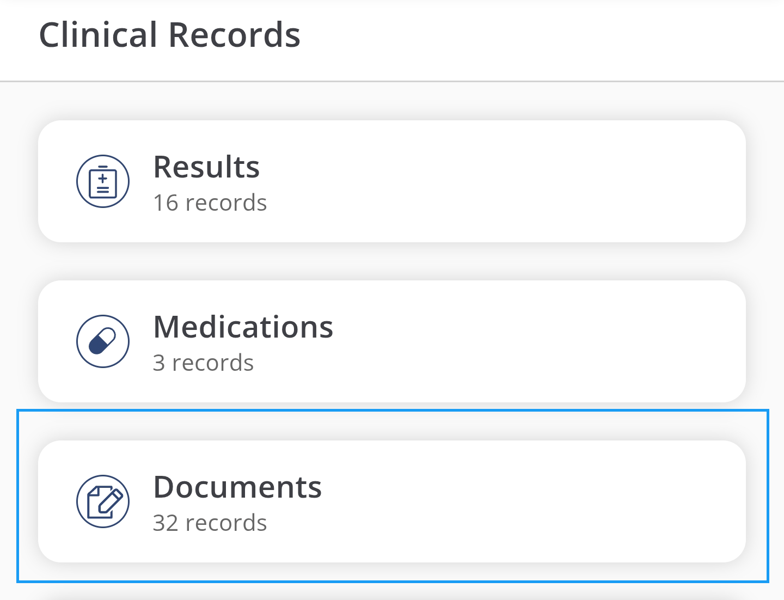View prescriptions via the capsule circle
The width and height of the screenshot is (784, 600).
[x=103, y=341]
